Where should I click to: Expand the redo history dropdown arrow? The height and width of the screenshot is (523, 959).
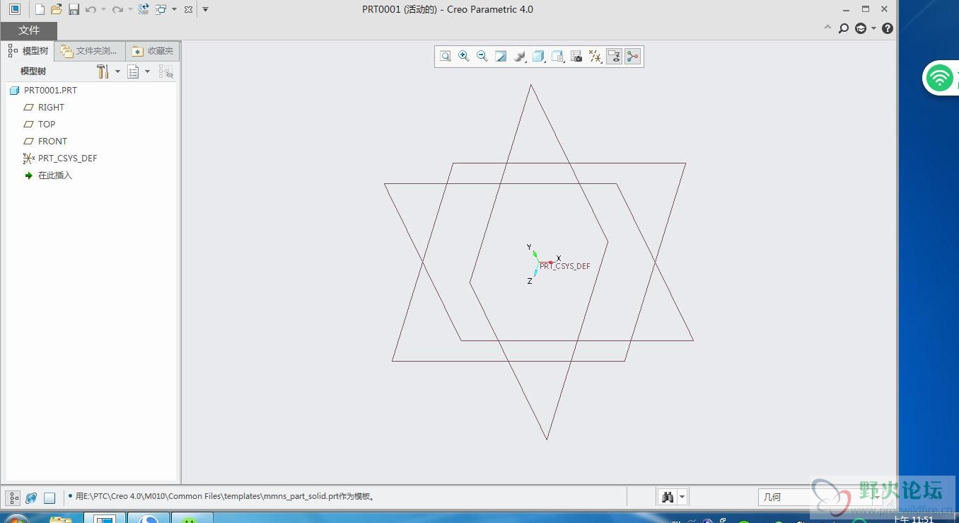(130, 9)
